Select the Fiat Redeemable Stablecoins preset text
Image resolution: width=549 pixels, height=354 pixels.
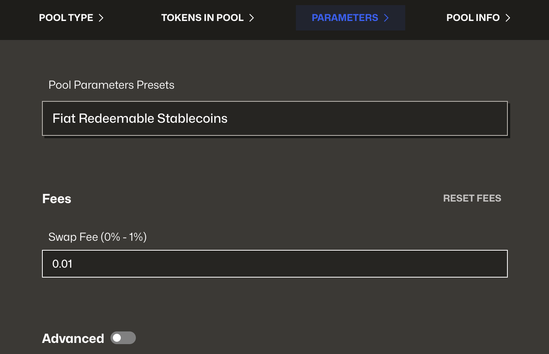(140, 118)
